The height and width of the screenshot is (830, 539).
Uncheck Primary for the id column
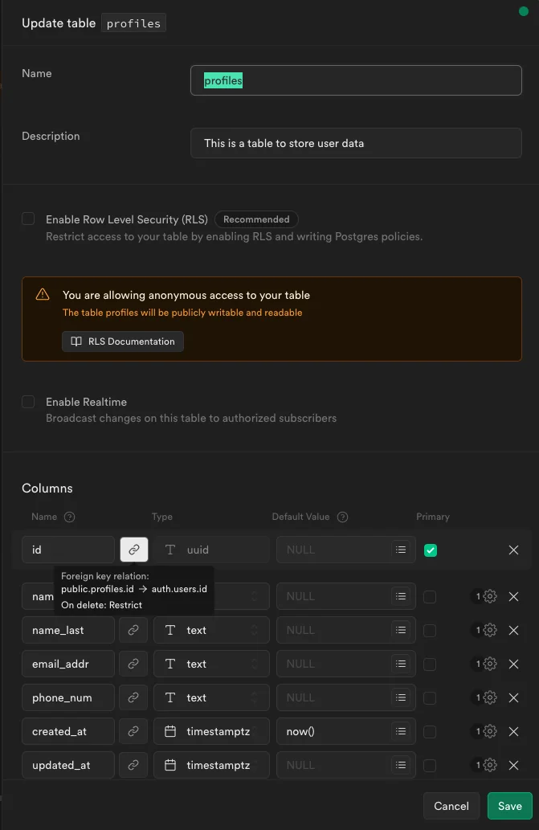(431, 550)
